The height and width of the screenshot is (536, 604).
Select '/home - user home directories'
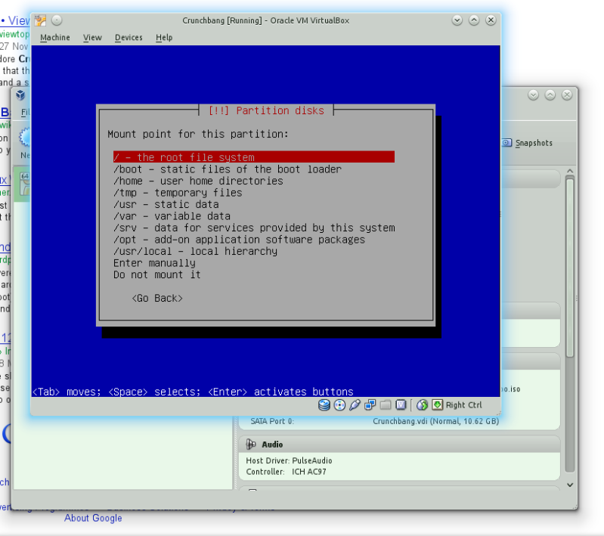tap(198, 181)
